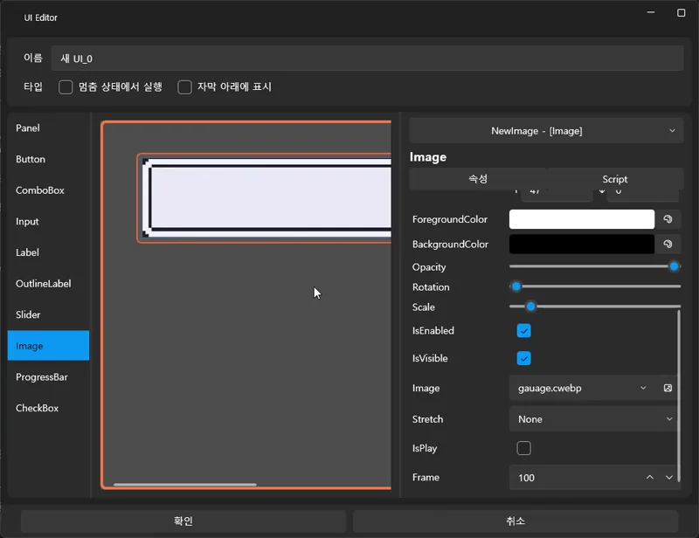Screen dimensions: 699x538
Task: Decrease Frame value with the down arrow
Action: [x=669, y=478]
